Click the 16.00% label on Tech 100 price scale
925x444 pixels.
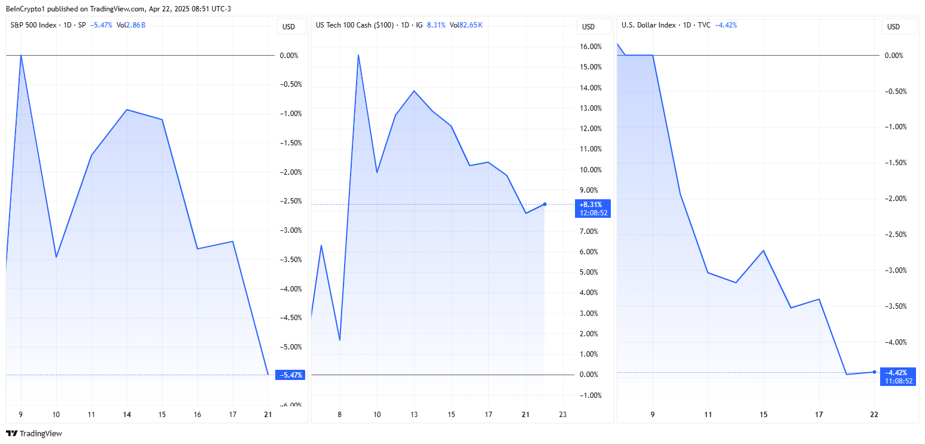pyautogui.click(x=591, y=47)
